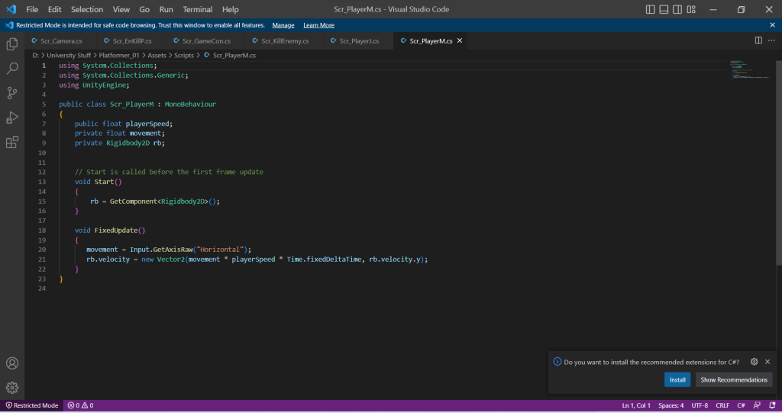The image size is (782, 413).
Task: Click the Accounts icon in activity bar
Action: pyautogui.click(x=12, y=363)
